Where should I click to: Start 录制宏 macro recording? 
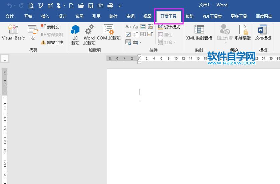[50, 27]
